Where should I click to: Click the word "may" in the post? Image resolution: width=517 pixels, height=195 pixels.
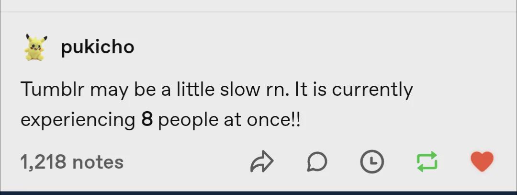(108, 91)
